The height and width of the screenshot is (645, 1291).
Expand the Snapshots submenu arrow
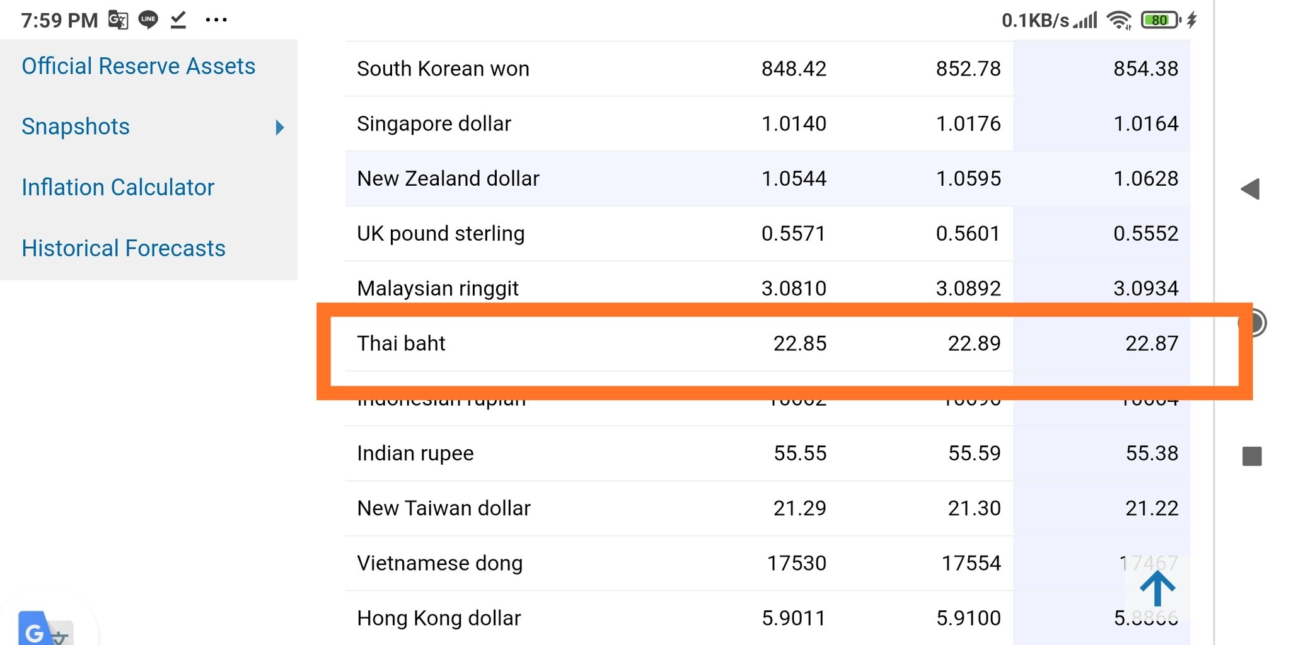coord(280,127)
